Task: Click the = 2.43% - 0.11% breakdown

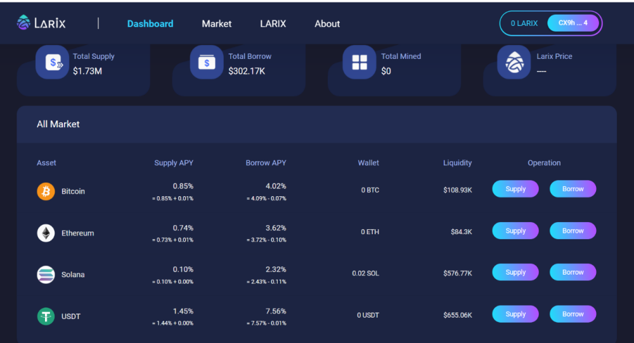Action: tap(266, 282)
